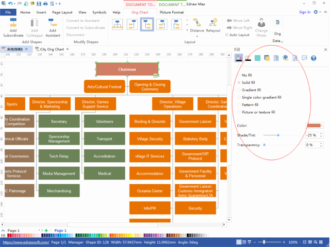The height and width of the screenshot is (247, 330).
Task: Open Symbols ribbon tab
Action: click(99, 12)
